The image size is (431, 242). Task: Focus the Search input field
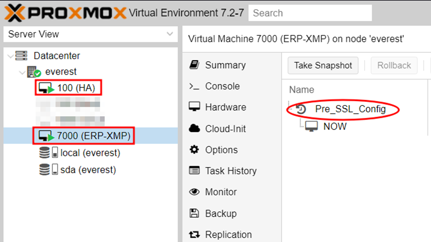[310, 13]
